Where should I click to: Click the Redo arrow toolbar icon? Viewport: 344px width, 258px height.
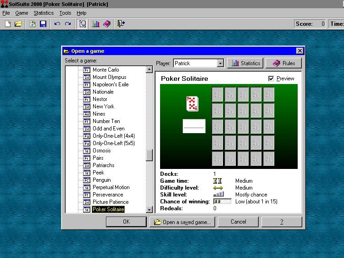pos(68,24)
